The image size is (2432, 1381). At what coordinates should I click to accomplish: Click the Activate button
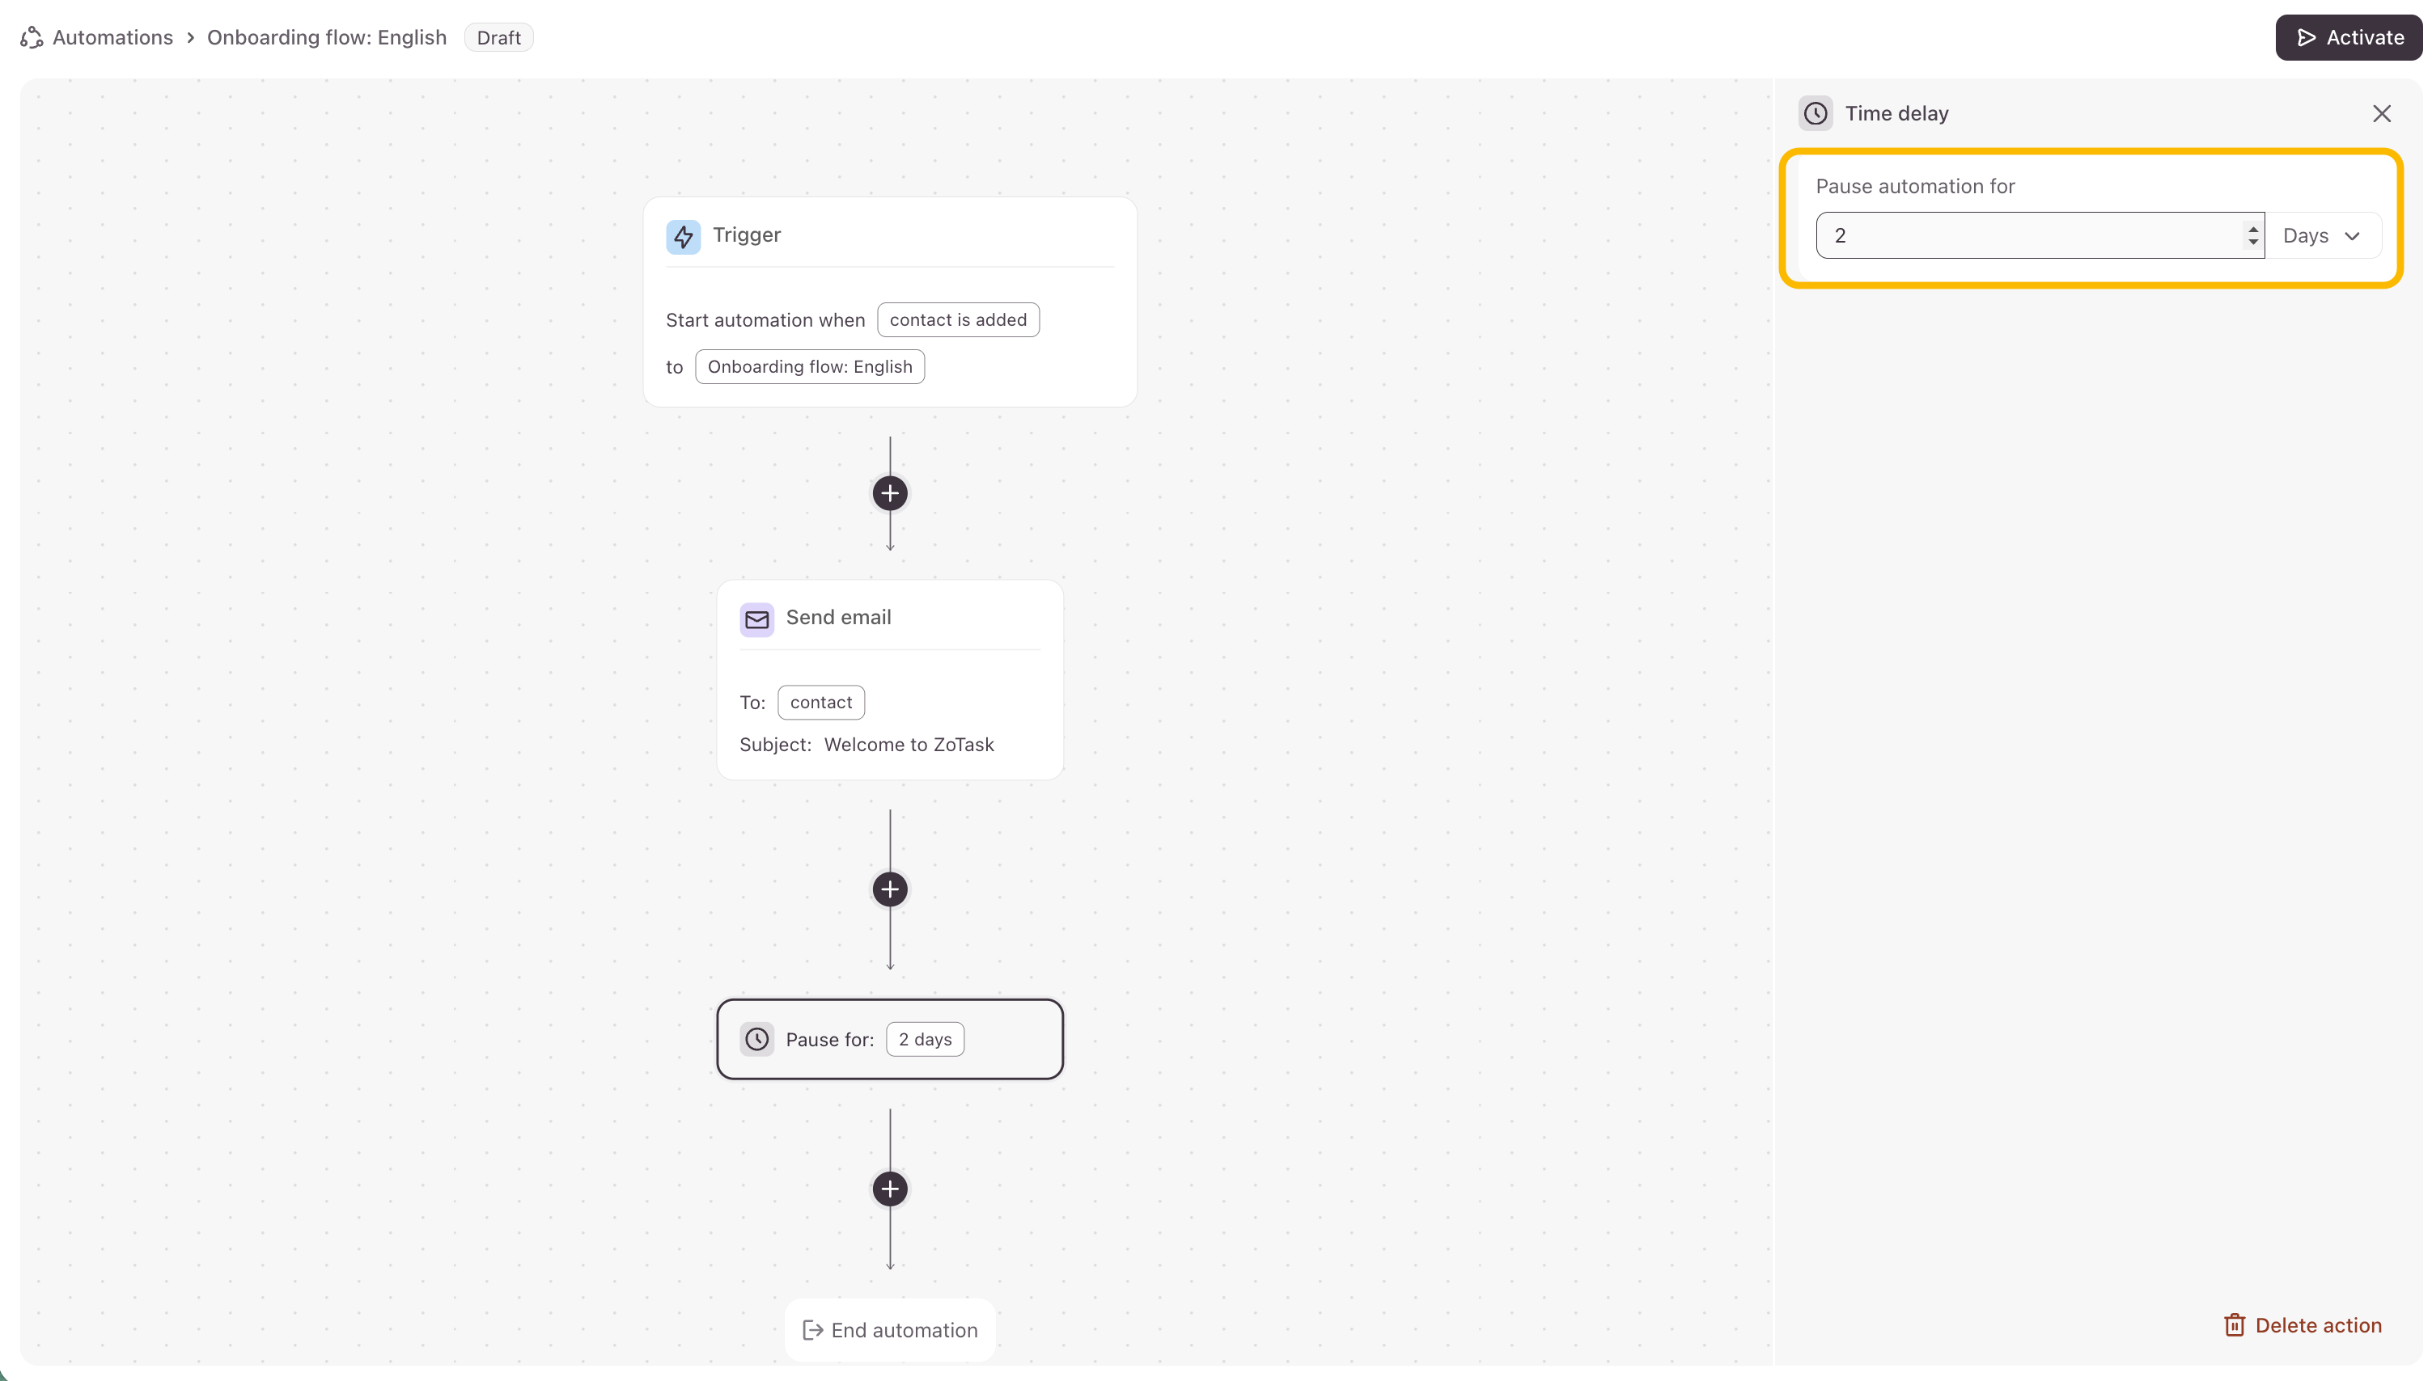(2348, 38)
